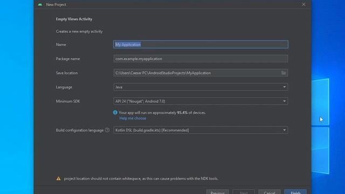Click the Finish button
Image resolution: width=345 pixels, height=194 pixels.
295,192
